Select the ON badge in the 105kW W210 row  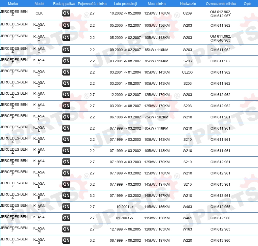click(66, 150)
